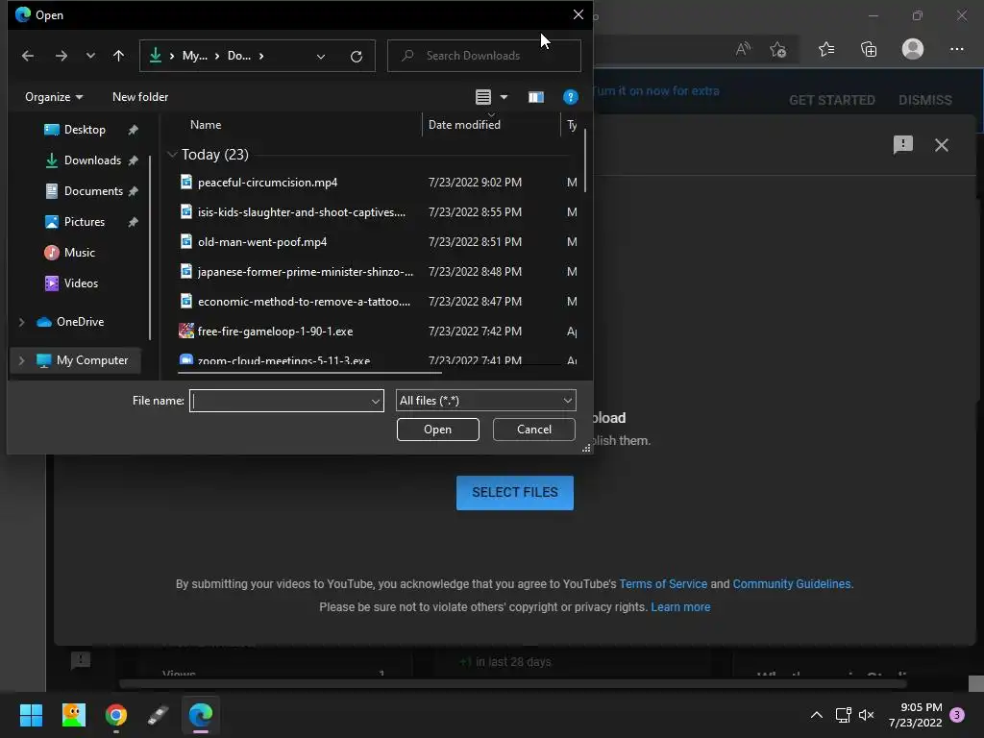The width and height of the screenshot is (984, 738).
Task: Select My Computer in navigation pane
Action: (91, 360)
